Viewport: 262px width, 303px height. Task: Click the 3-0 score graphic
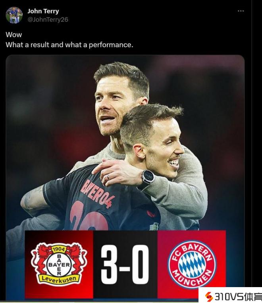tap(125, 264)
